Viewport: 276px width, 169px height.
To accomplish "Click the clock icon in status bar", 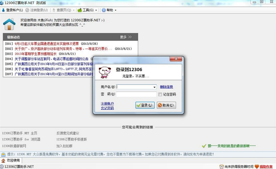I will click(221, 167).
